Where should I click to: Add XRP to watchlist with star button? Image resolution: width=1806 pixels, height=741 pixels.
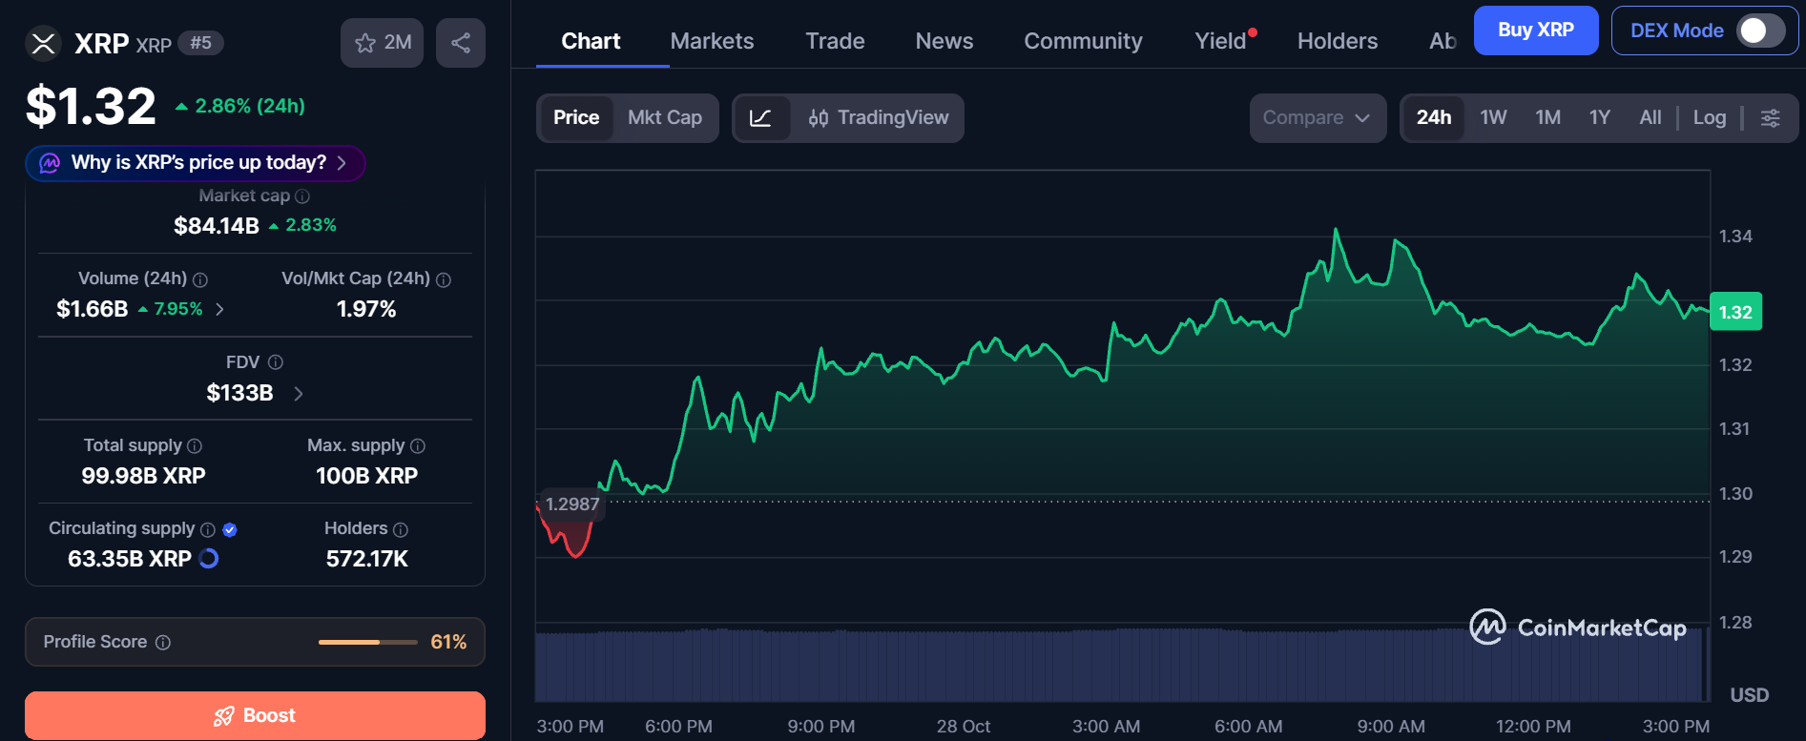(x=382, y=43)
